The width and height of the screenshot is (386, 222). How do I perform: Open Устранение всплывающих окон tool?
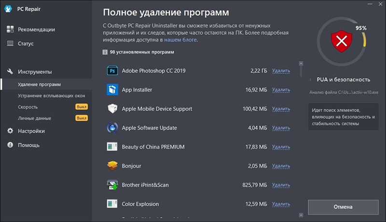coord(51,96)
